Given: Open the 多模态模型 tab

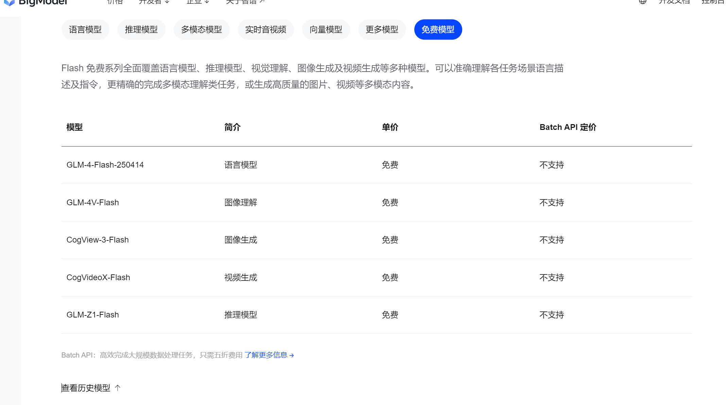Looking at the screenshot, I should [x=202, y=30].
